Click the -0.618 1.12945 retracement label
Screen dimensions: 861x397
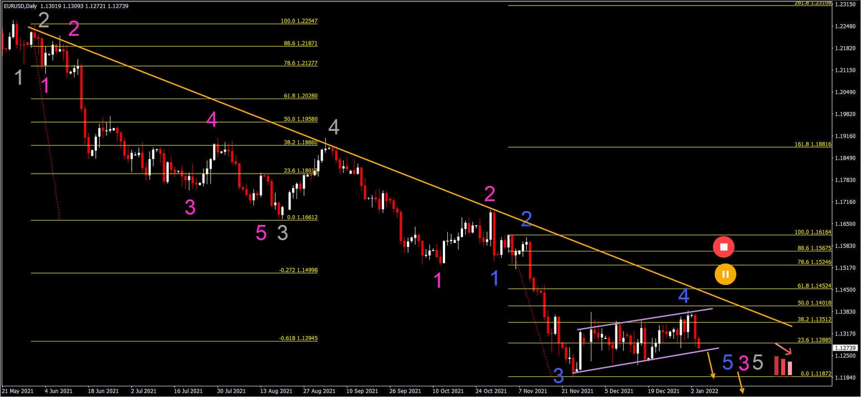[x=299, y=338]
